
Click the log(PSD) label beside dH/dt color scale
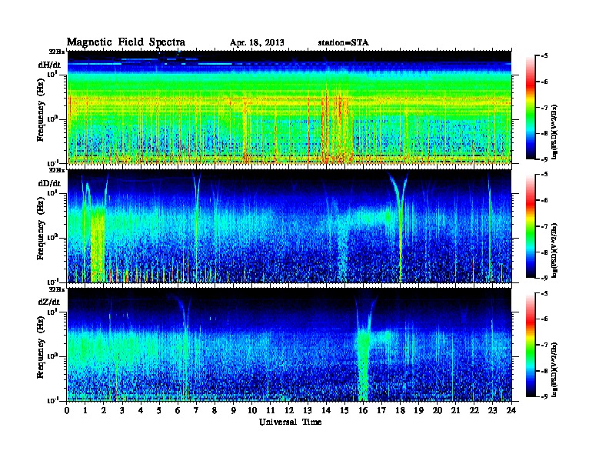click(555, 132)
